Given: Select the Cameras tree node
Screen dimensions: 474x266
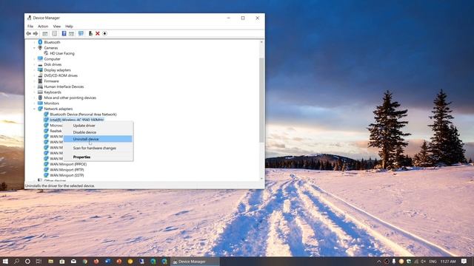Looking at the screenshot, I should point(51,47).
